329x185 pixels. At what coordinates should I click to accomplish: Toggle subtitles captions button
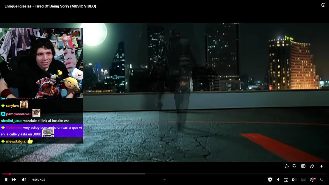(303, 180)
